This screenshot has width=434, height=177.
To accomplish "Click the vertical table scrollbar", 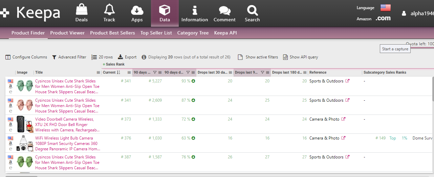I will click(x=432, y=89).
